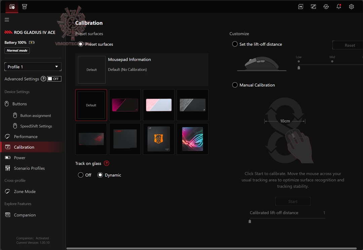Screen dimensions: 363x250
Task: Click the Companion FN icon
Action: [x=8, y=215]
